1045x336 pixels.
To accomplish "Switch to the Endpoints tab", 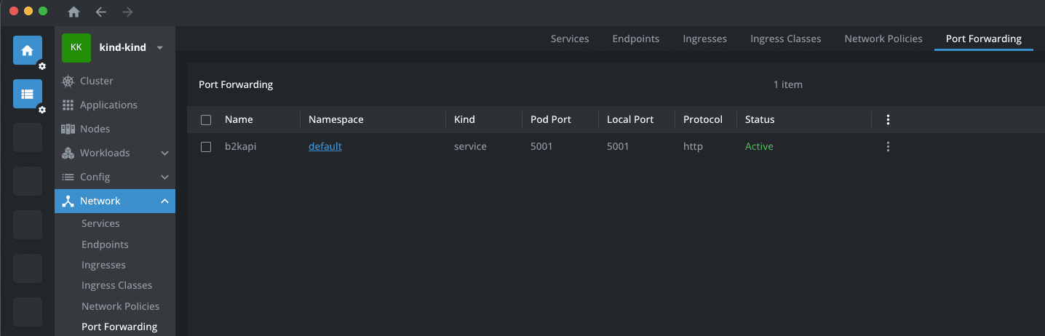I will (x=636, y=39).
